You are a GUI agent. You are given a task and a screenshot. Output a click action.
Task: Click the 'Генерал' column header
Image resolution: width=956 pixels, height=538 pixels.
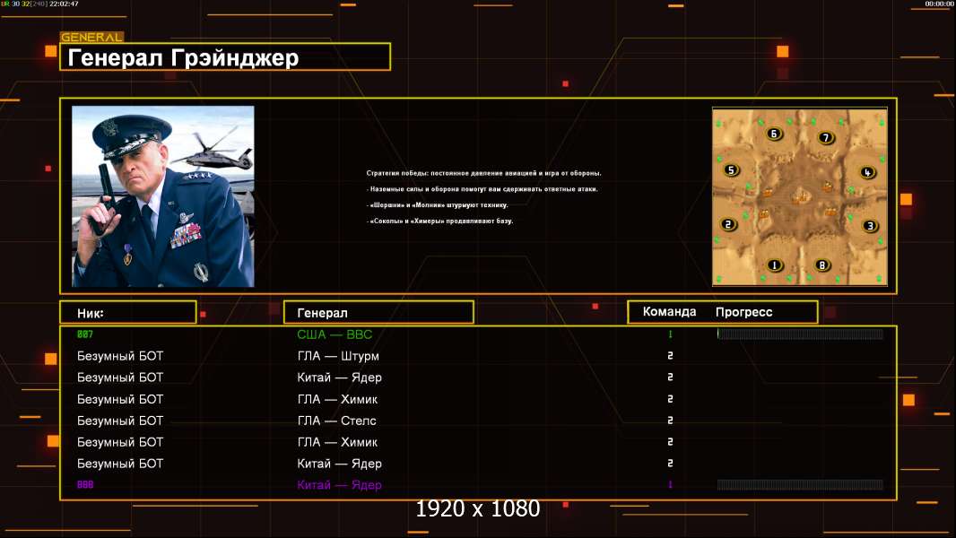tap(378, 313)
